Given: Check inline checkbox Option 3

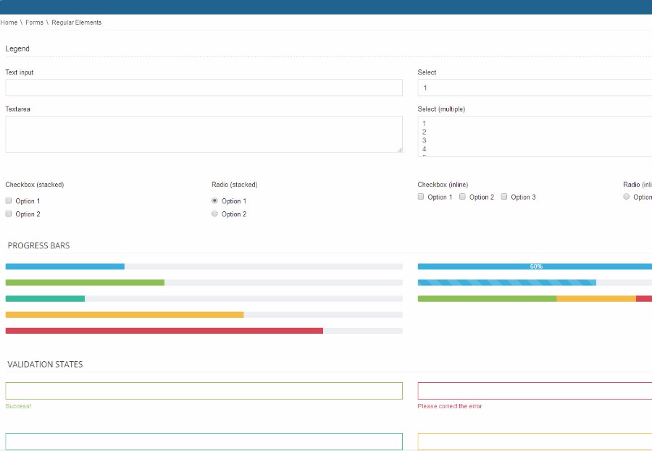Looking at the screenshot, I should point(504,197).
